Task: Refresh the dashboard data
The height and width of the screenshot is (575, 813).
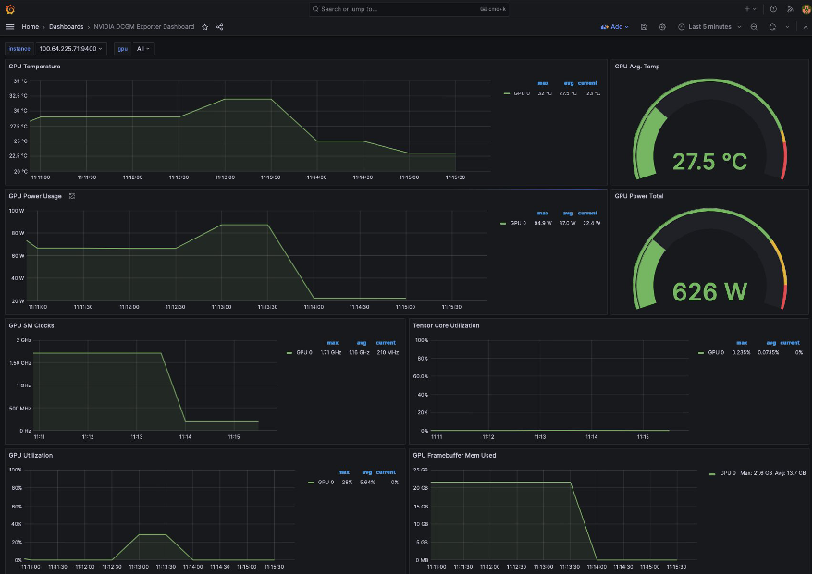Action: pyautogui.click(x=772, y=27)
